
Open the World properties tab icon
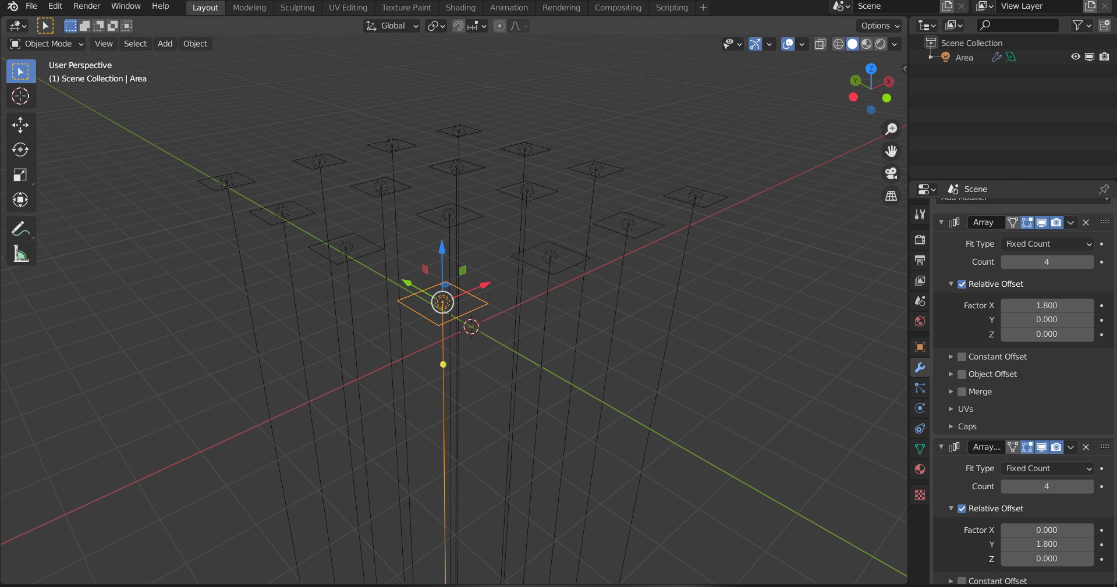point(920,322)
